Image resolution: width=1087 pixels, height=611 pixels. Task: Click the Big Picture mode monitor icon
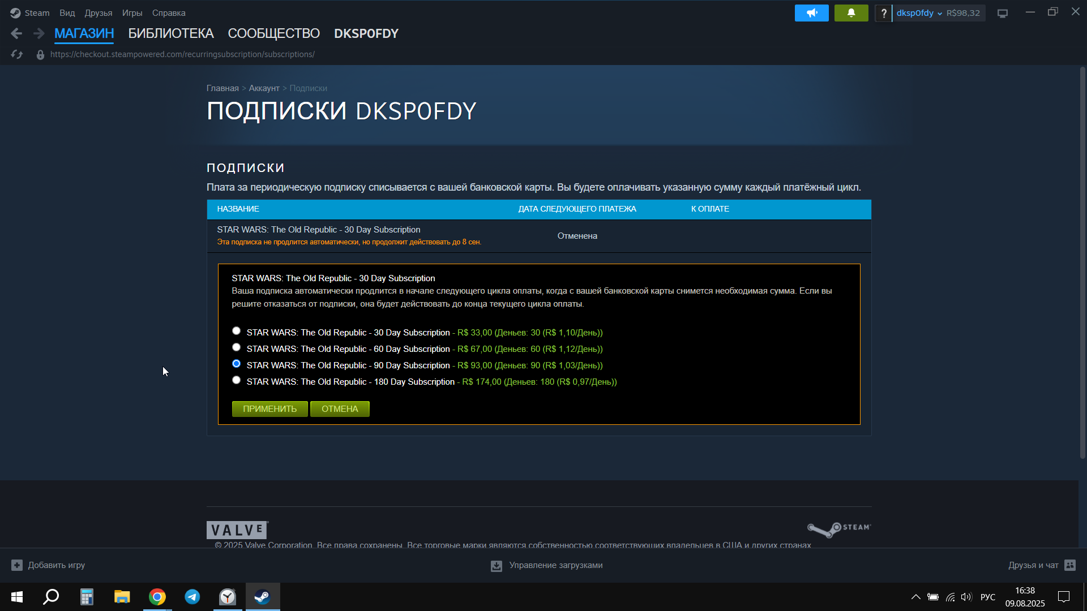pos(1002,13)
